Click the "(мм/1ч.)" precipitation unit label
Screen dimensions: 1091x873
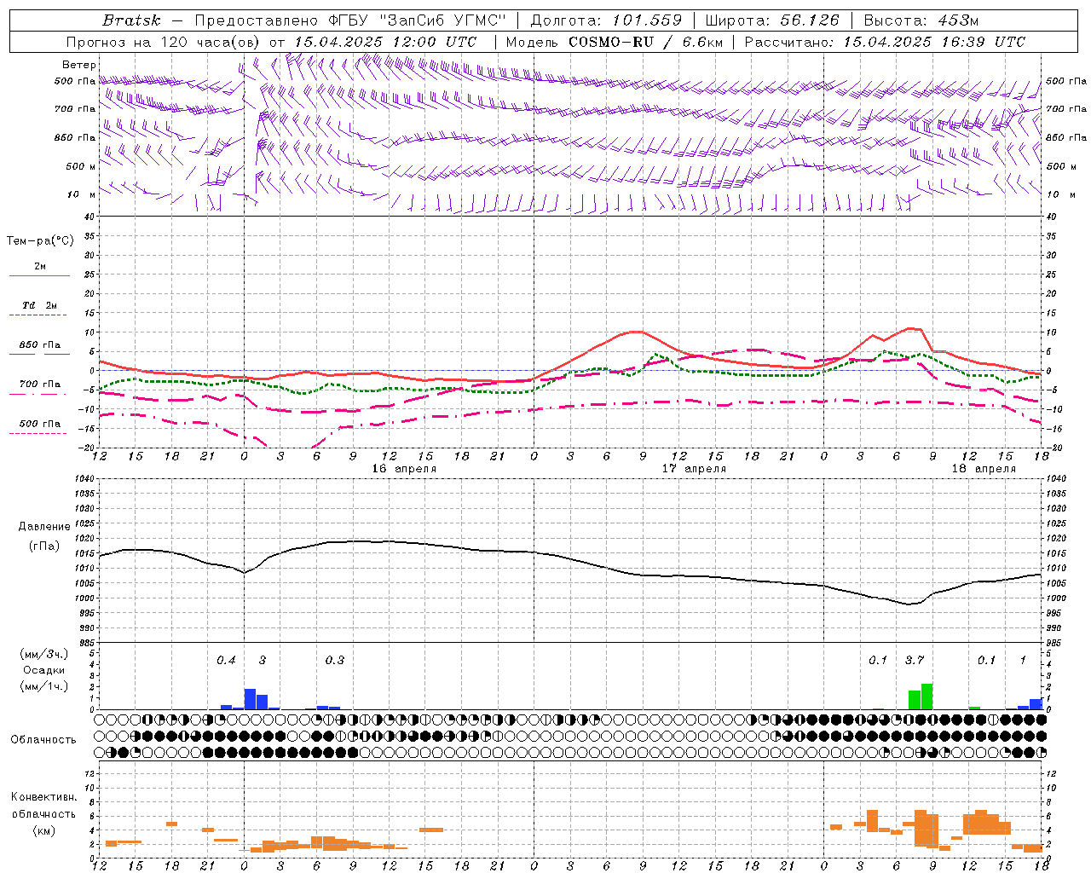[x=44, y=686]
